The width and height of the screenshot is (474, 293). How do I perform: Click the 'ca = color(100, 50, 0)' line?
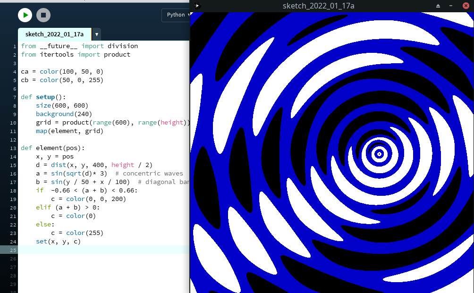click(62, 71)
